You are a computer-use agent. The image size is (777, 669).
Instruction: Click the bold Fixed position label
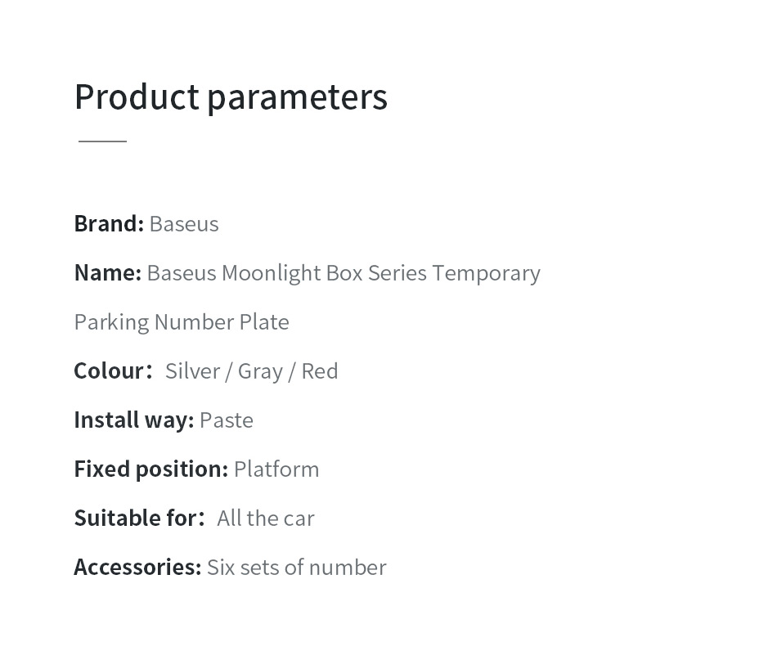[150, 469]
